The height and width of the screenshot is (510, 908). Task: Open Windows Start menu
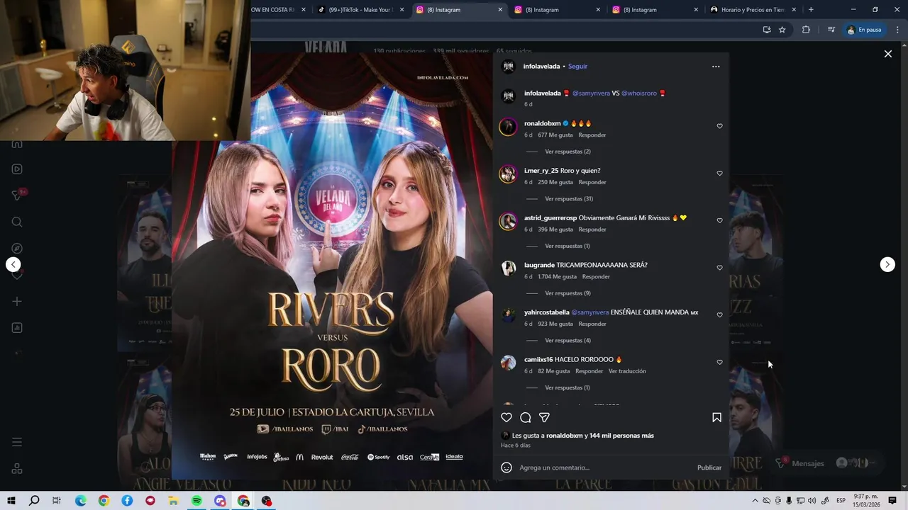point(11,501)
